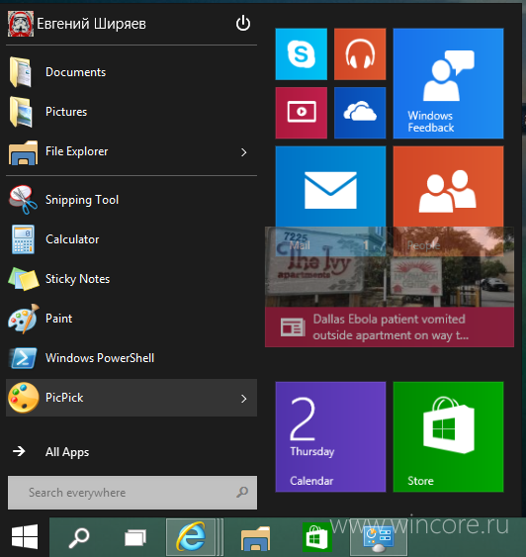526x557 pixels.
Task: Open Internet Explorer on the taskbar
Action: coord(191,538)
